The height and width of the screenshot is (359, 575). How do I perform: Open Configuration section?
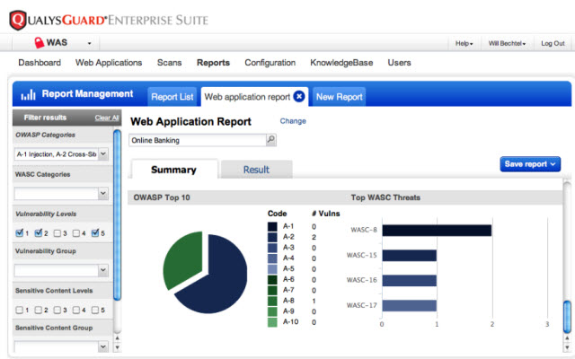tap(270, 63)
